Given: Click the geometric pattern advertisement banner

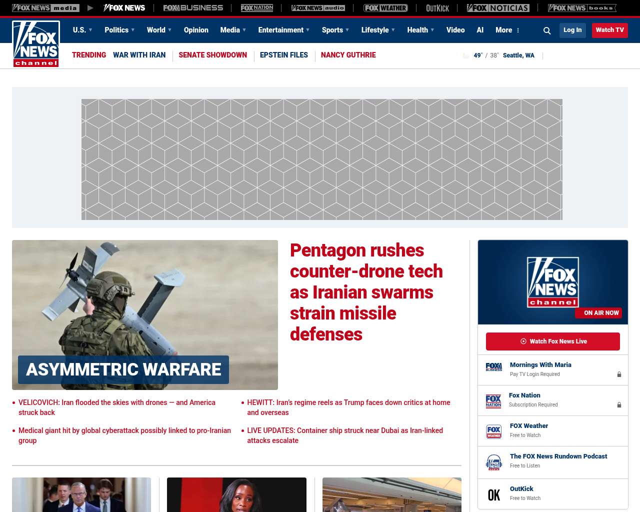Looking at the screenshot, I should click(x=322, y=159).
